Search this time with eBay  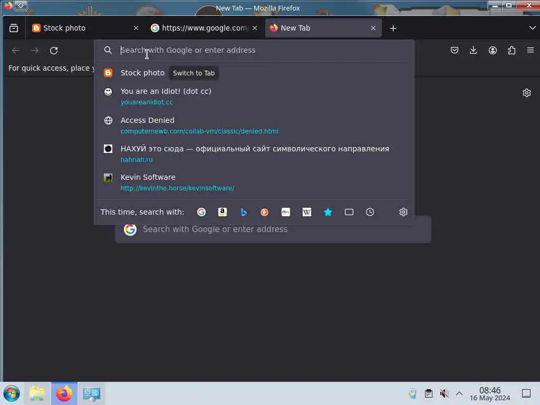(285, 212)
